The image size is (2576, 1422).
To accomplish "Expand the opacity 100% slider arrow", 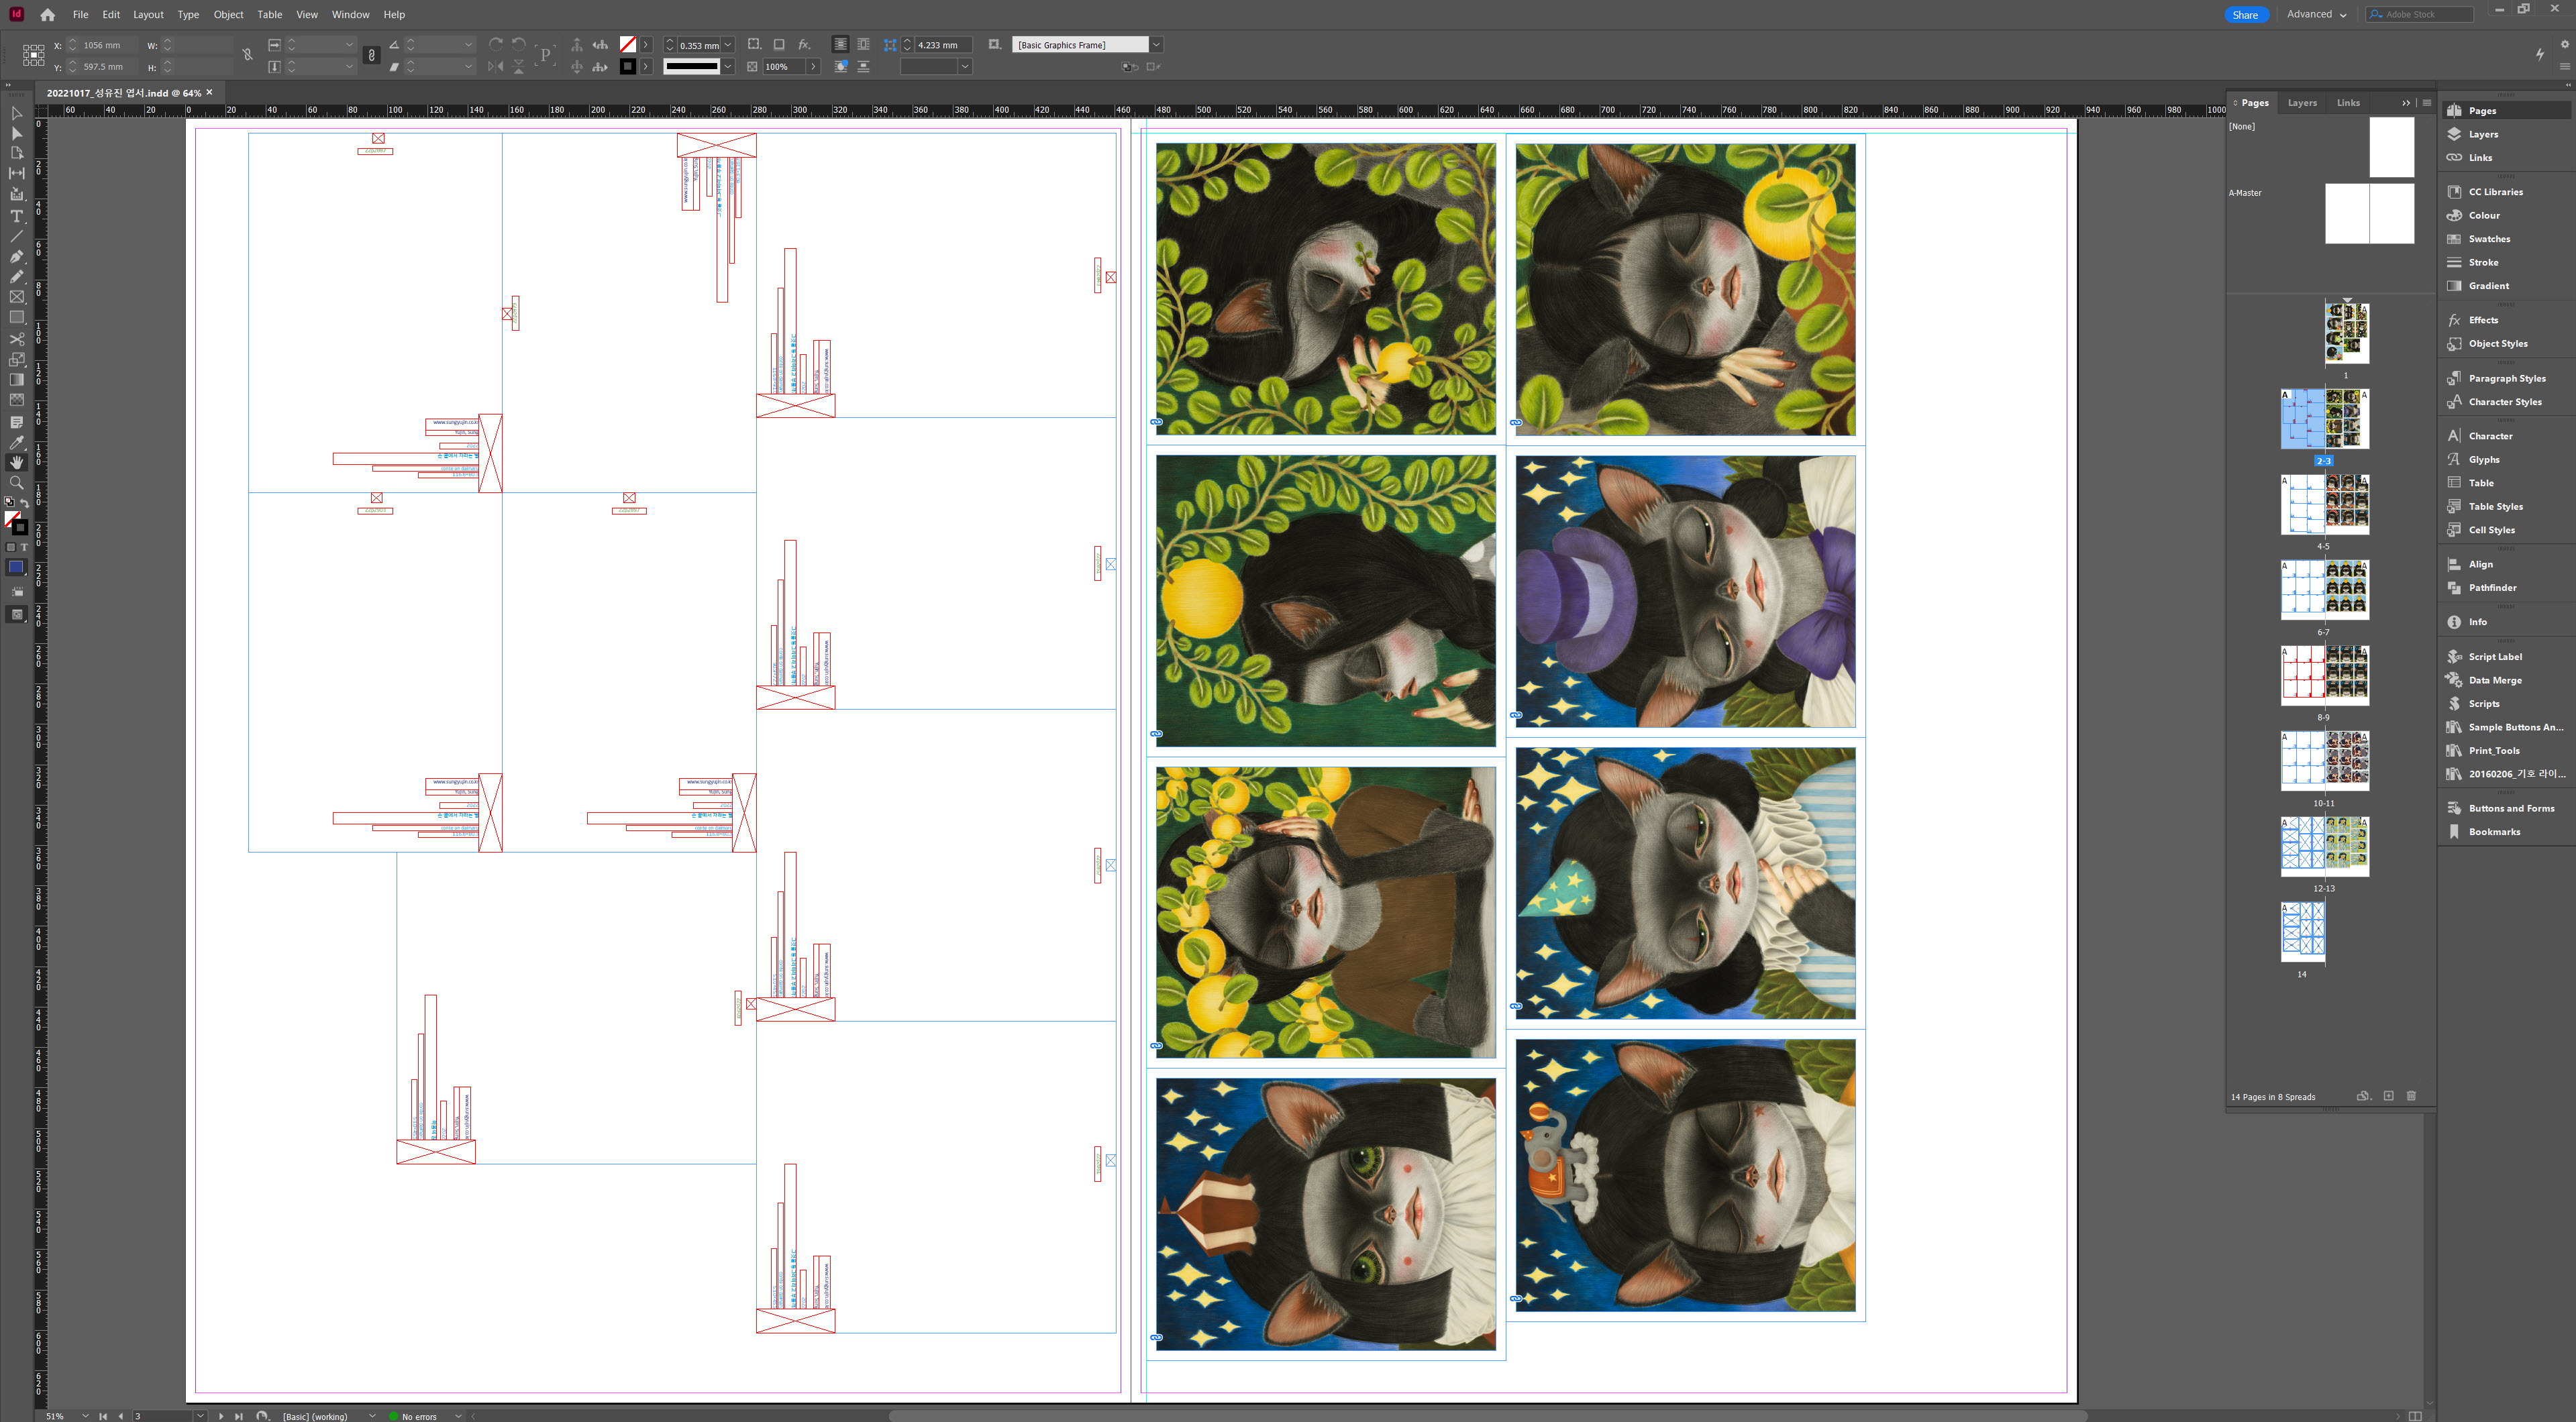I will pos(812,66).
